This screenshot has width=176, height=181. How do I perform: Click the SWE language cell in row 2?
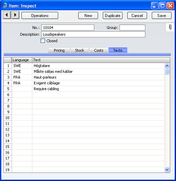(x=22, y=71)
